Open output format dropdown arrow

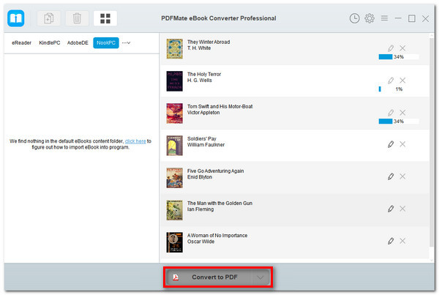coord(260,277)
